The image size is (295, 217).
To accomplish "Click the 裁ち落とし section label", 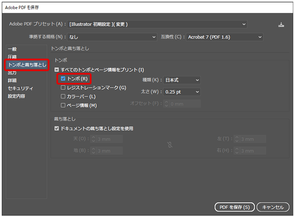I will coord(65,119).
